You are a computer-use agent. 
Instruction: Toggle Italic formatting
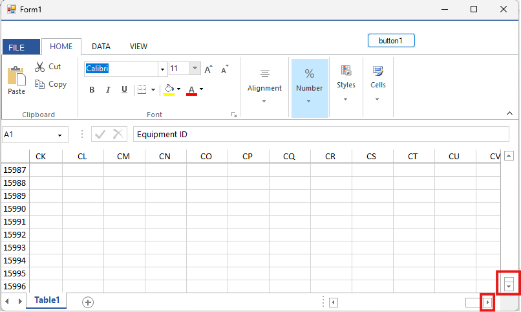108,90
